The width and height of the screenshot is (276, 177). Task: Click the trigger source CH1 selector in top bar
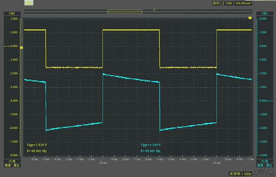coord(229,3)
